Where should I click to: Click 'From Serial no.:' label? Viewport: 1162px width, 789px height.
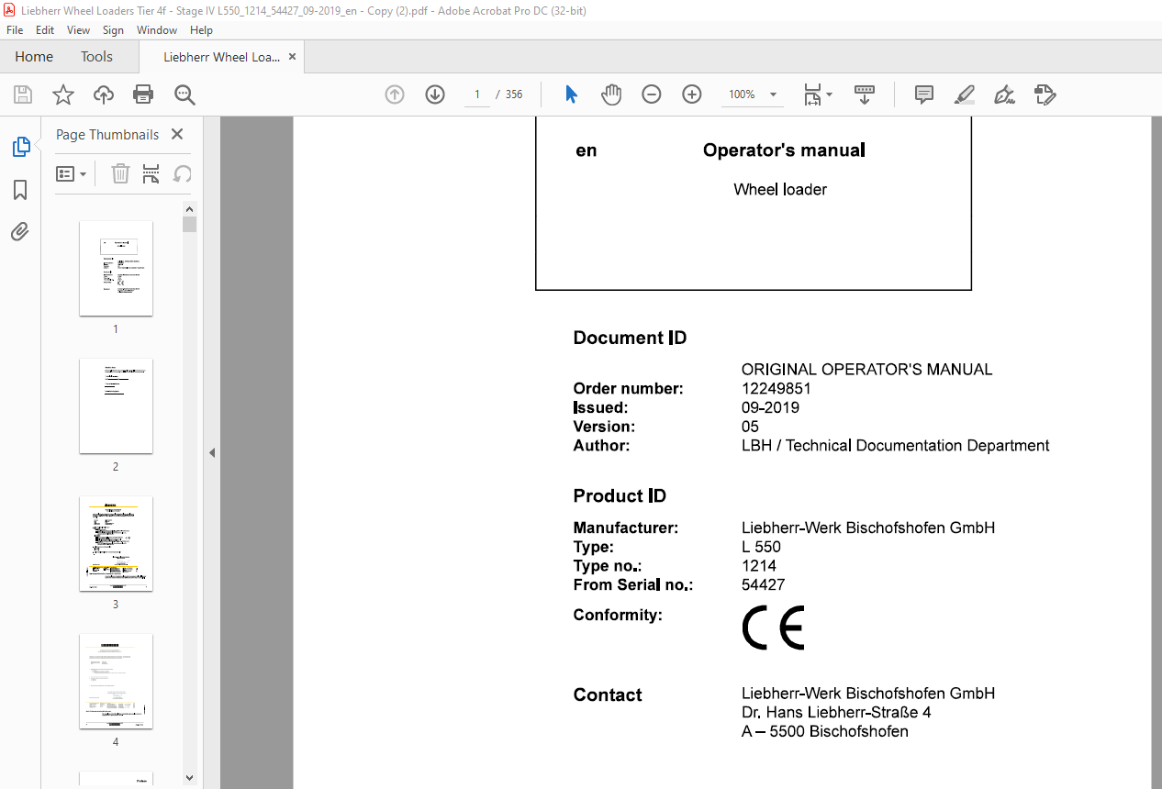click(632, 584)
